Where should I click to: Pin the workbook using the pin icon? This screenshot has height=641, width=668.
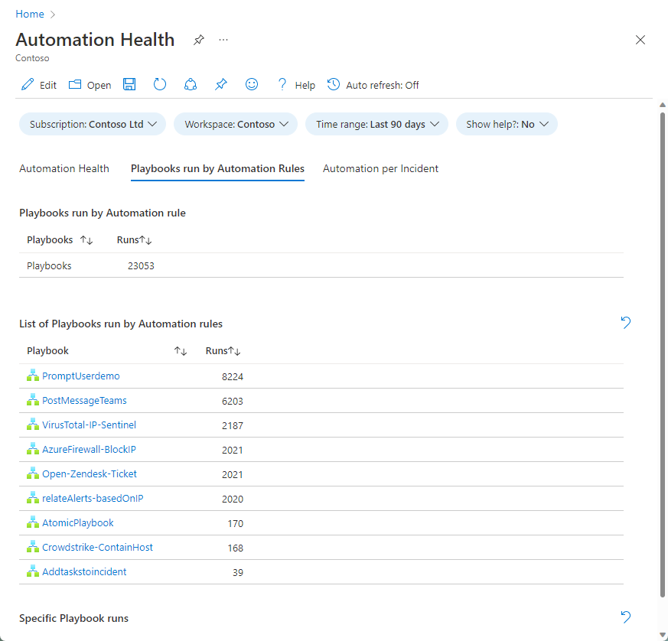[220, 84]
